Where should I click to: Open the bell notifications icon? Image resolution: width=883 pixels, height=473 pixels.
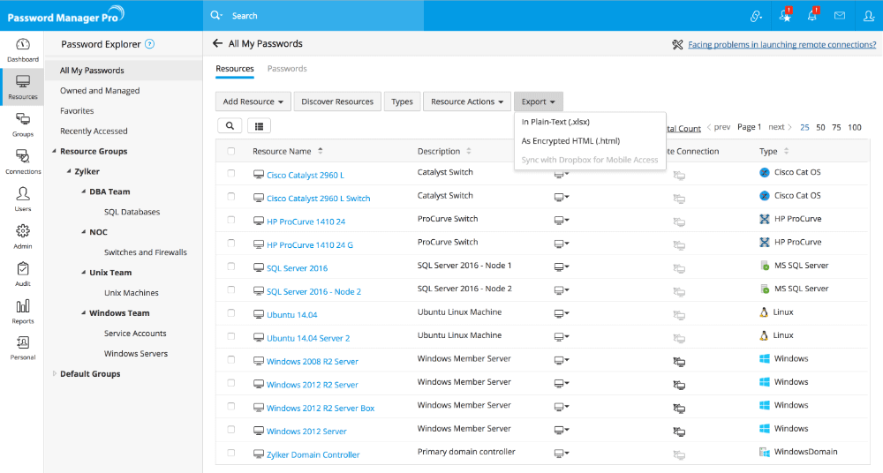(812, 16)
